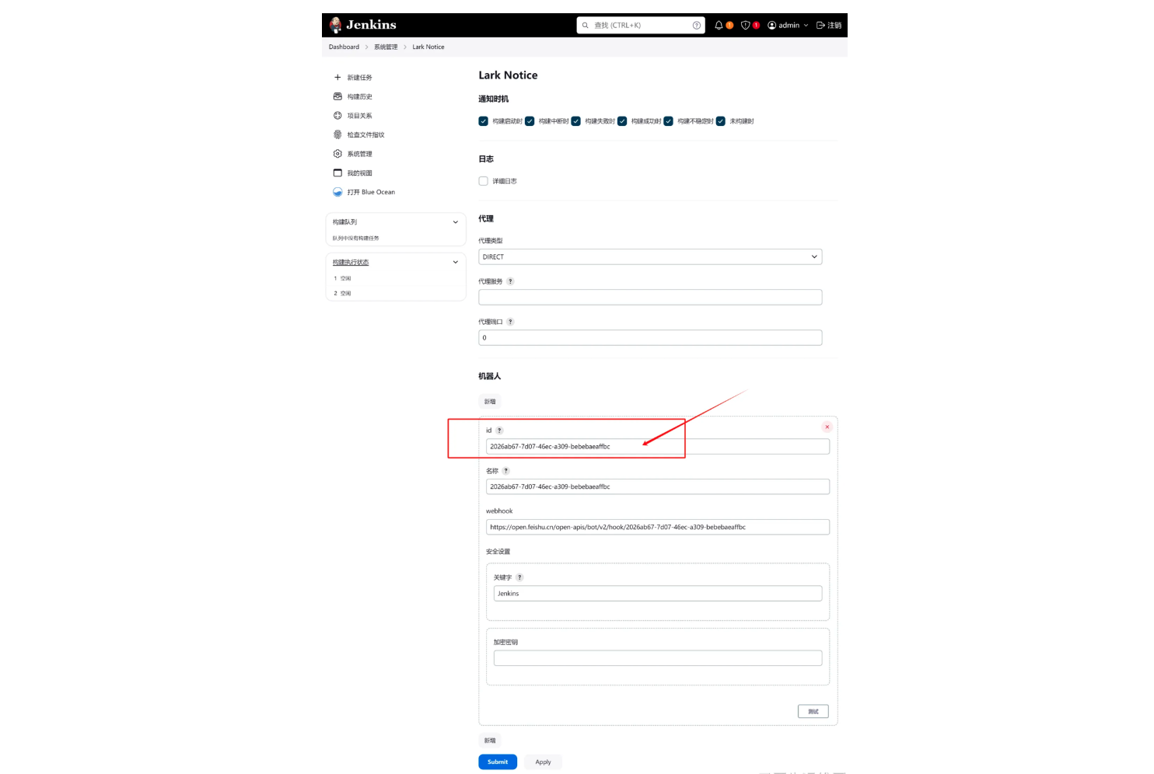Click the 检查文件指纹 fingerprint icon
1154x774 pixels.
pos(337,134)
